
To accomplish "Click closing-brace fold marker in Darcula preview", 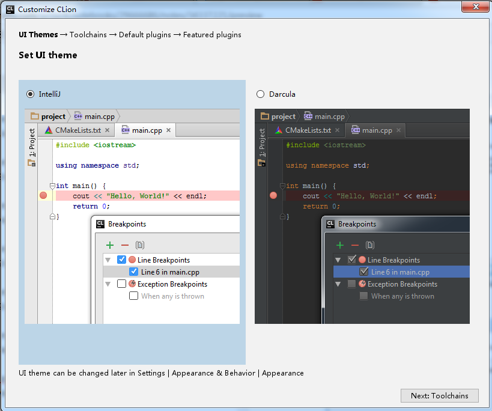I will point(282,216).
